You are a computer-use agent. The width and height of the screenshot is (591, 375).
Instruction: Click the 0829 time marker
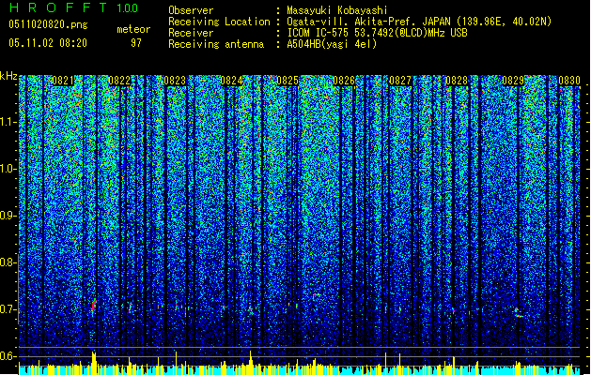click(x=513, y=81)
